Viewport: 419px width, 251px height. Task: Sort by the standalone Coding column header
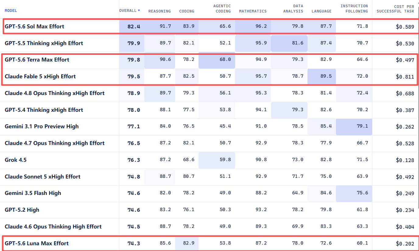coord(187,11)
